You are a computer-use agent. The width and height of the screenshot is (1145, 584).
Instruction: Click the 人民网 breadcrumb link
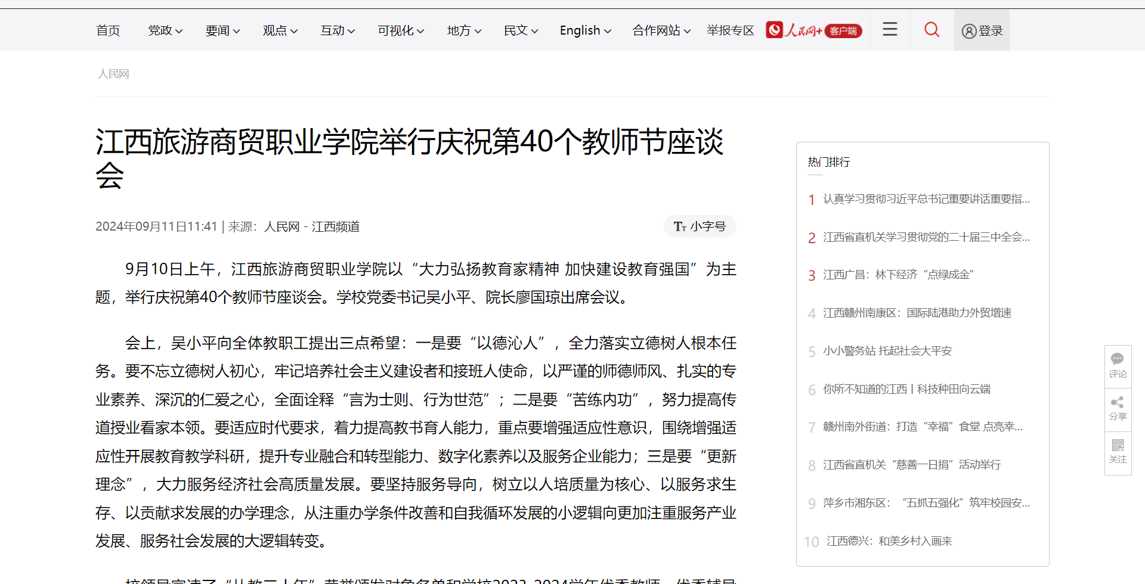coord(113,74)
